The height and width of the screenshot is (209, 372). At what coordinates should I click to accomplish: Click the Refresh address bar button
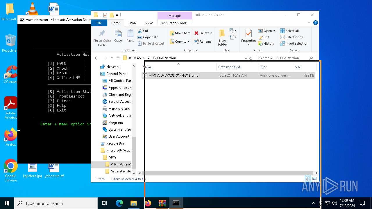251,58
